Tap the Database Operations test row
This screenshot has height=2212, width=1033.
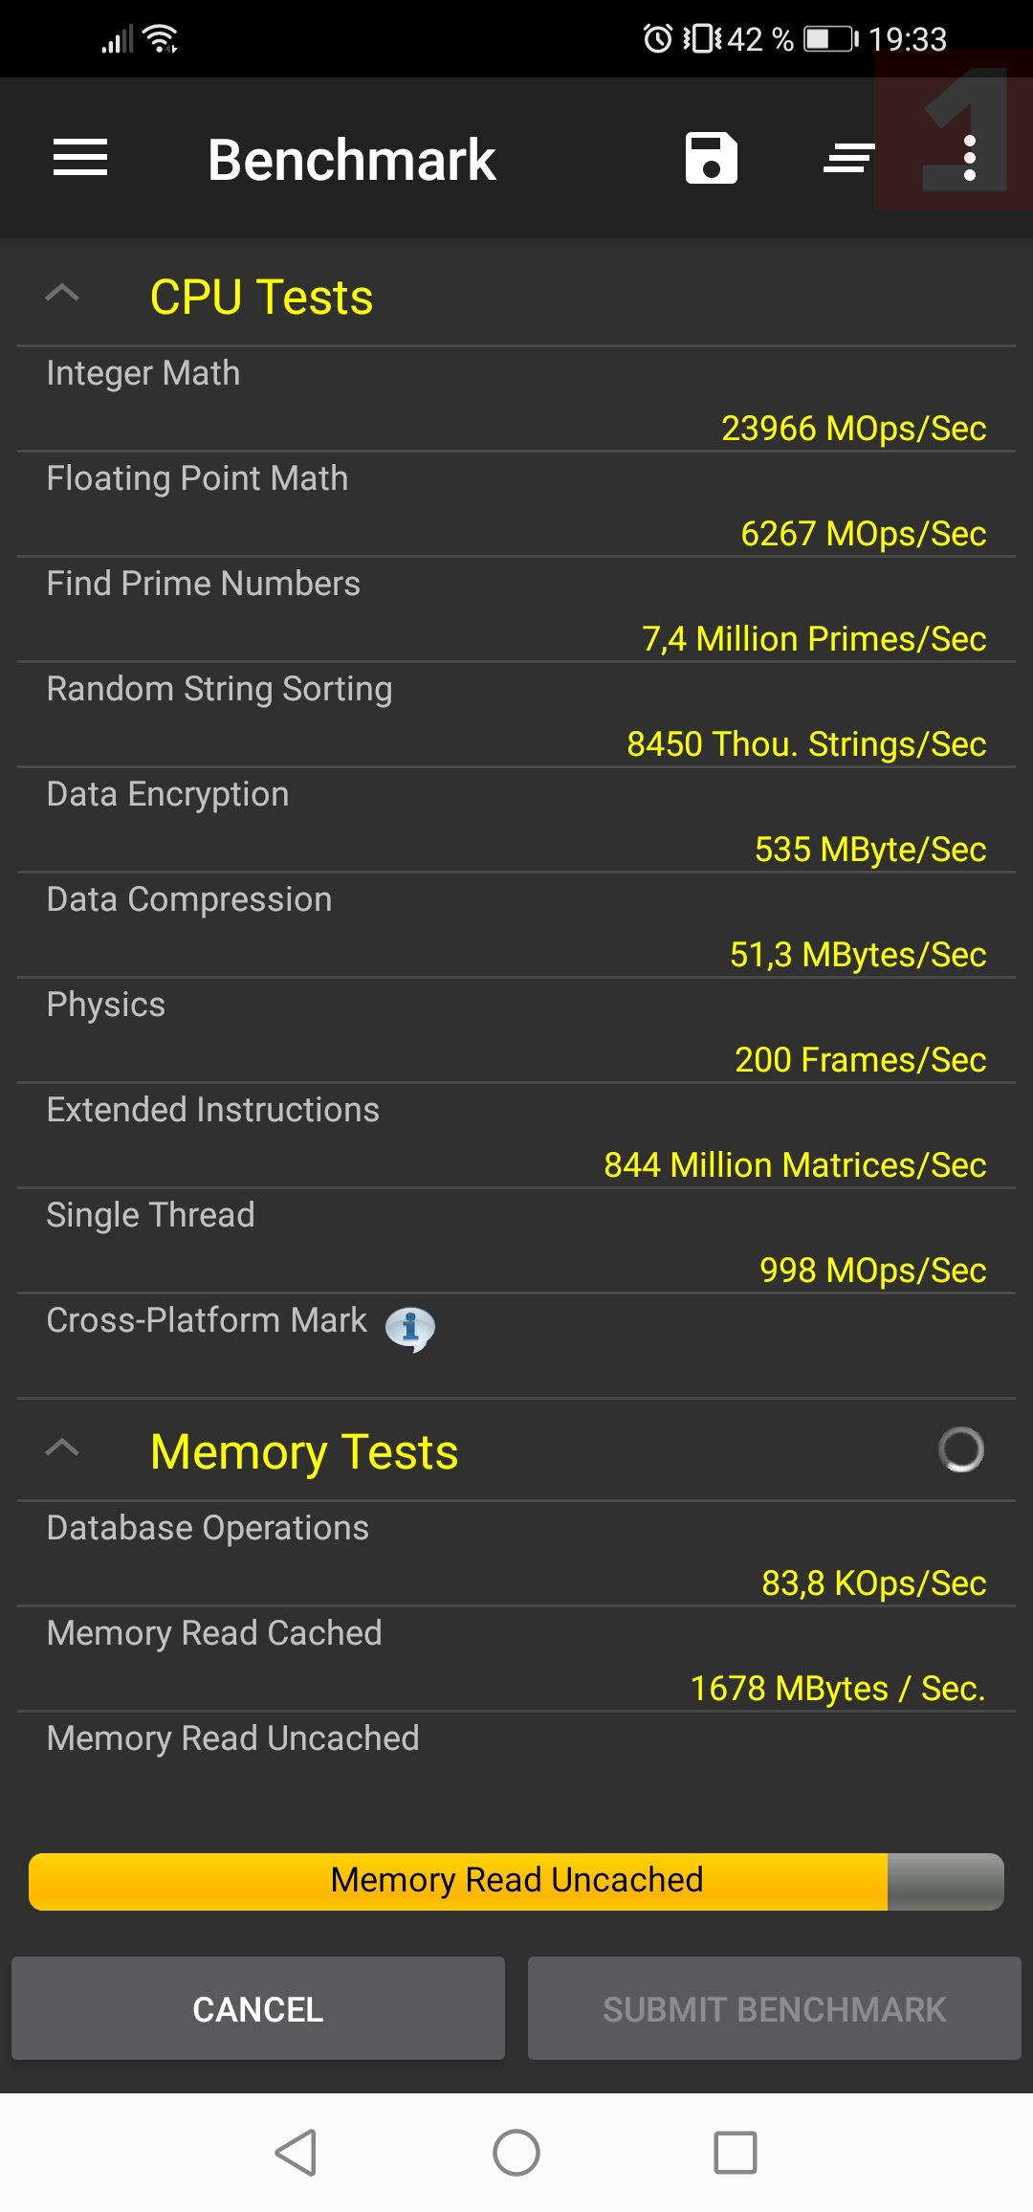[516, 1555]
